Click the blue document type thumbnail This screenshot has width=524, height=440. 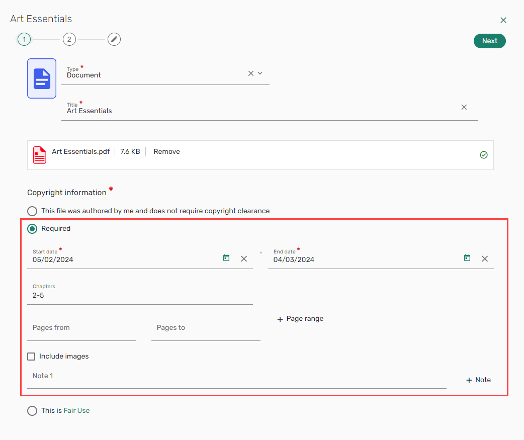pyautogui.click(x=42, y=78)
